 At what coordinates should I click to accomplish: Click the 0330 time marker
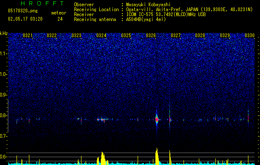tap(250, 35)
